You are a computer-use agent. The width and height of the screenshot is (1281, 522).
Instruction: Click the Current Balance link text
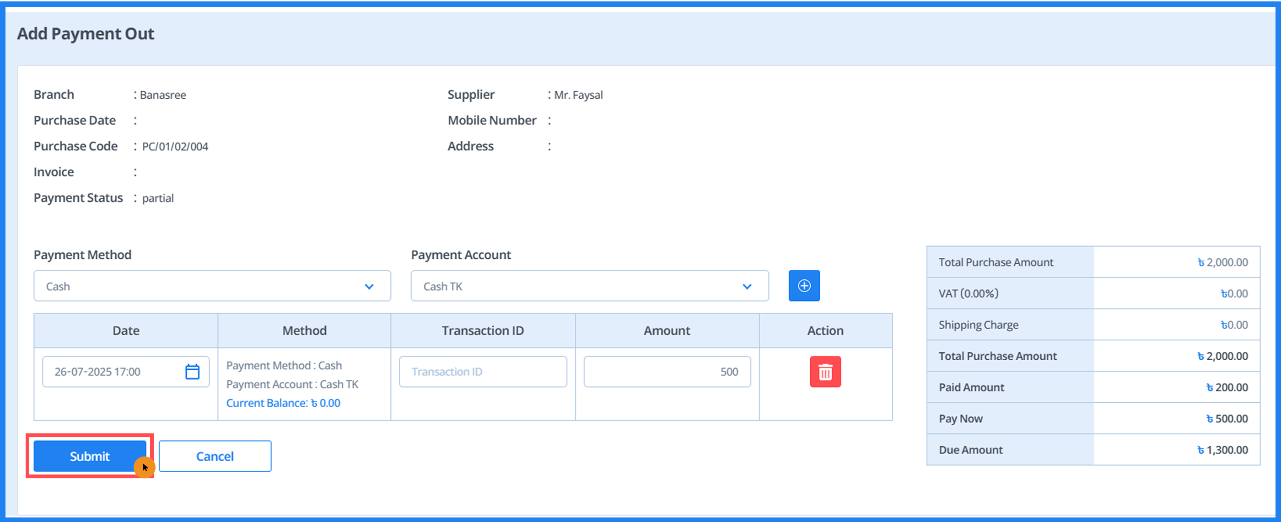[x=283, y=403]
